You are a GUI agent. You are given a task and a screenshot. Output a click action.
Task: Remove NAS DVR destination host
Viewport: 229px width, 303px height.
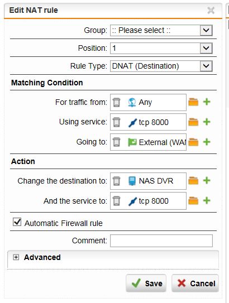click(116, 181)
